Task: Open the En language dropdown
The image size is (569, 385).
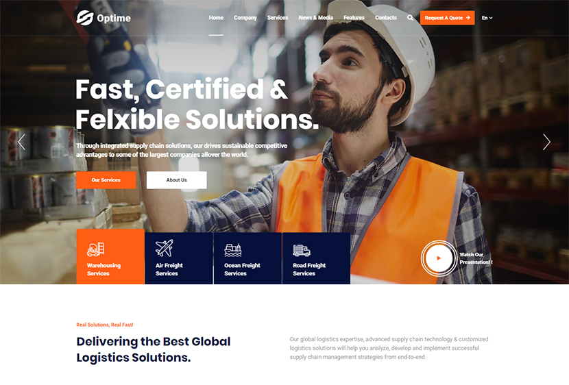Action: (487, 18)
